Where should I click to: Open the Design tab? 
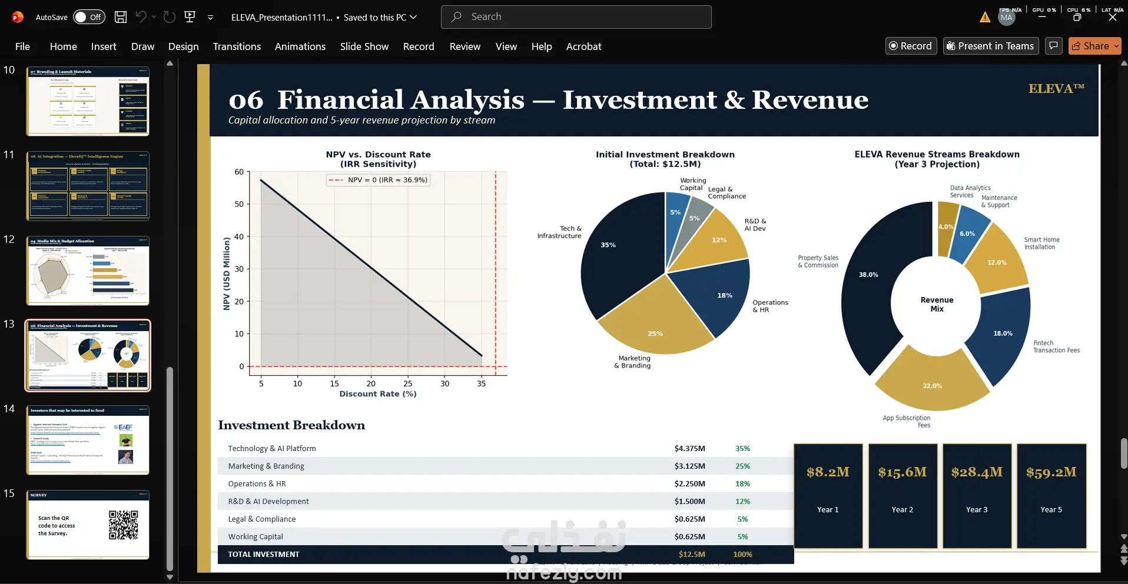183,46
